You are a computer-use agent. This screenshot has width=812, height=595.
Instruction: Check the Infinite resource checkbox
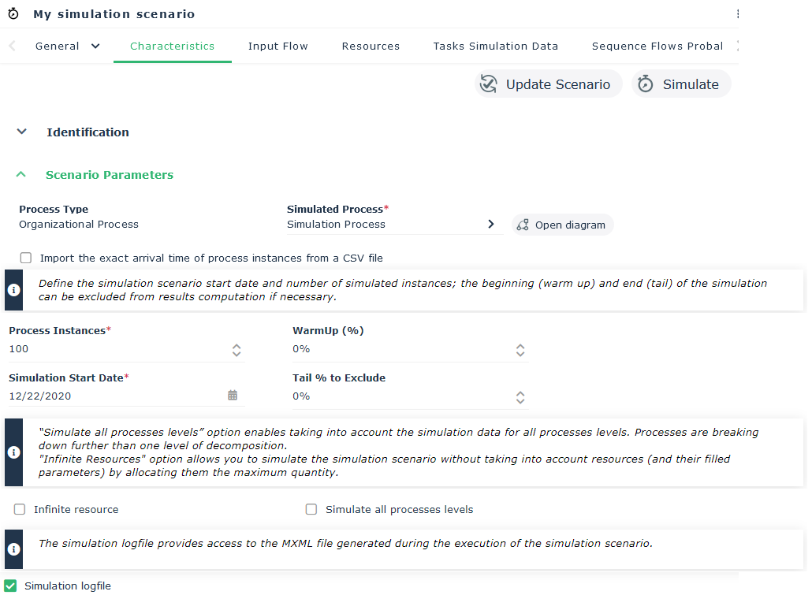20,510
